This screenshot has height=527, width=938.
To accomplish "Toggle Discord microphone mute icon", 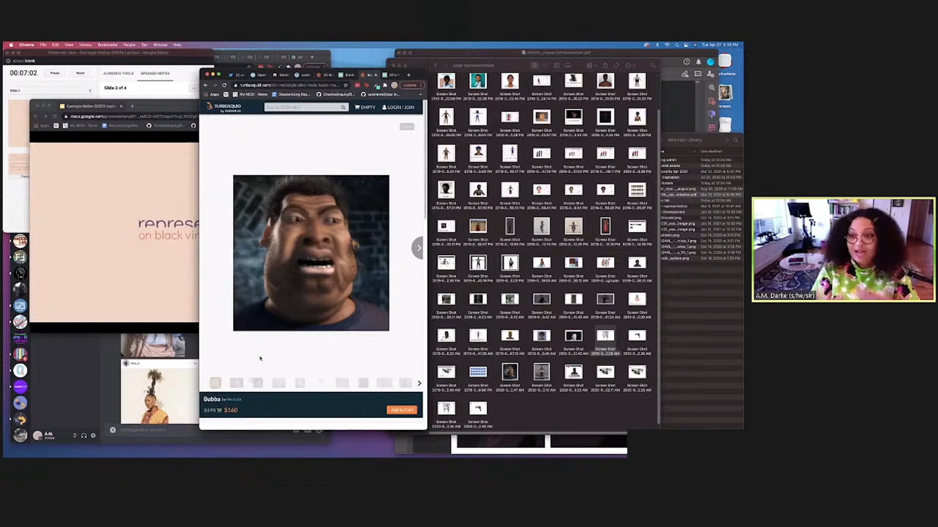I will pos(74,435).
